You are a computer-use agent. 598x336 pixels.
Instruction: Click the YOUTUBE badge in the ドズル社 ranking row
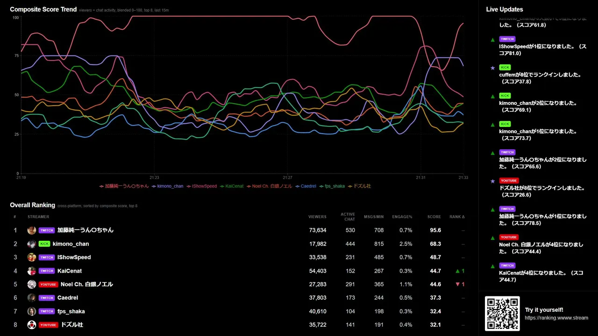click(x=48, y=325)
